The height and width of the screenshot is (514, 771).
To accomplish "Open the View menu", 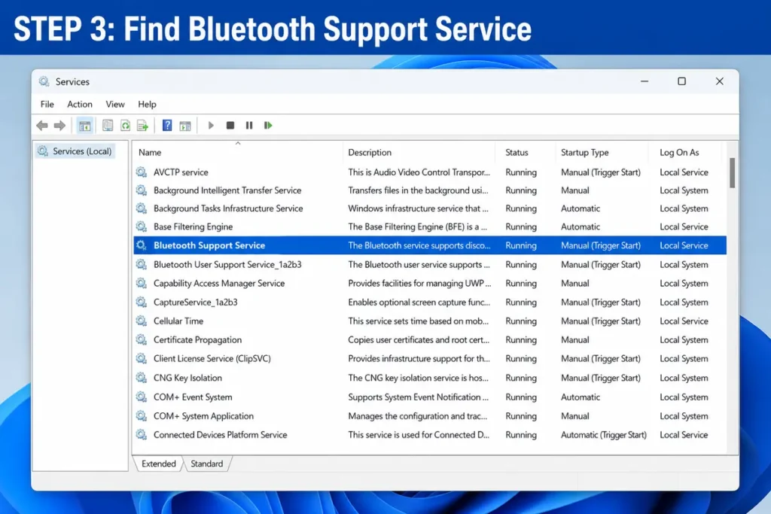I will (x=115, y=104).
